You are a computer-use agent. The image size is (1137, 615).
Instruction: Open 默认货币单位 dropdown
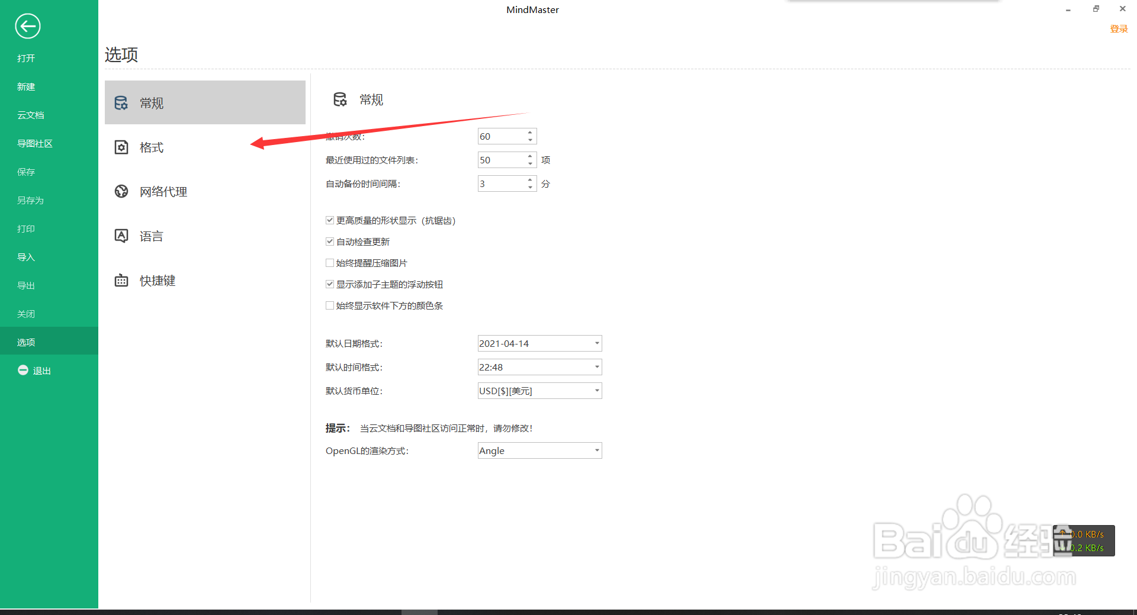pyautogui.click(x=539, y=391)
